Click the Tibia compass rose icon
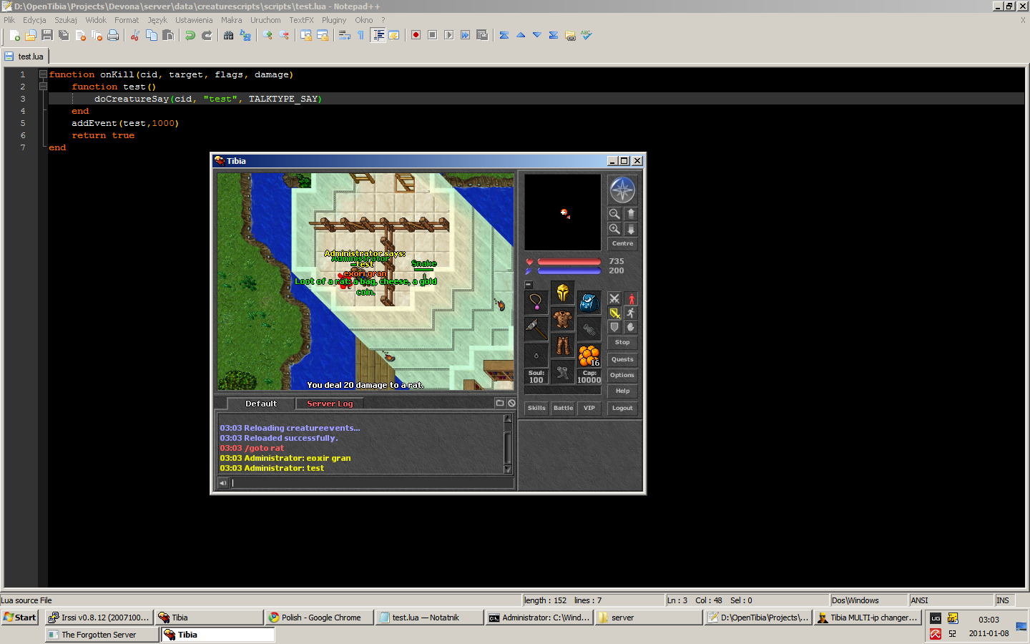Screen dimensions: 1030x644 (x=622, y=190)
